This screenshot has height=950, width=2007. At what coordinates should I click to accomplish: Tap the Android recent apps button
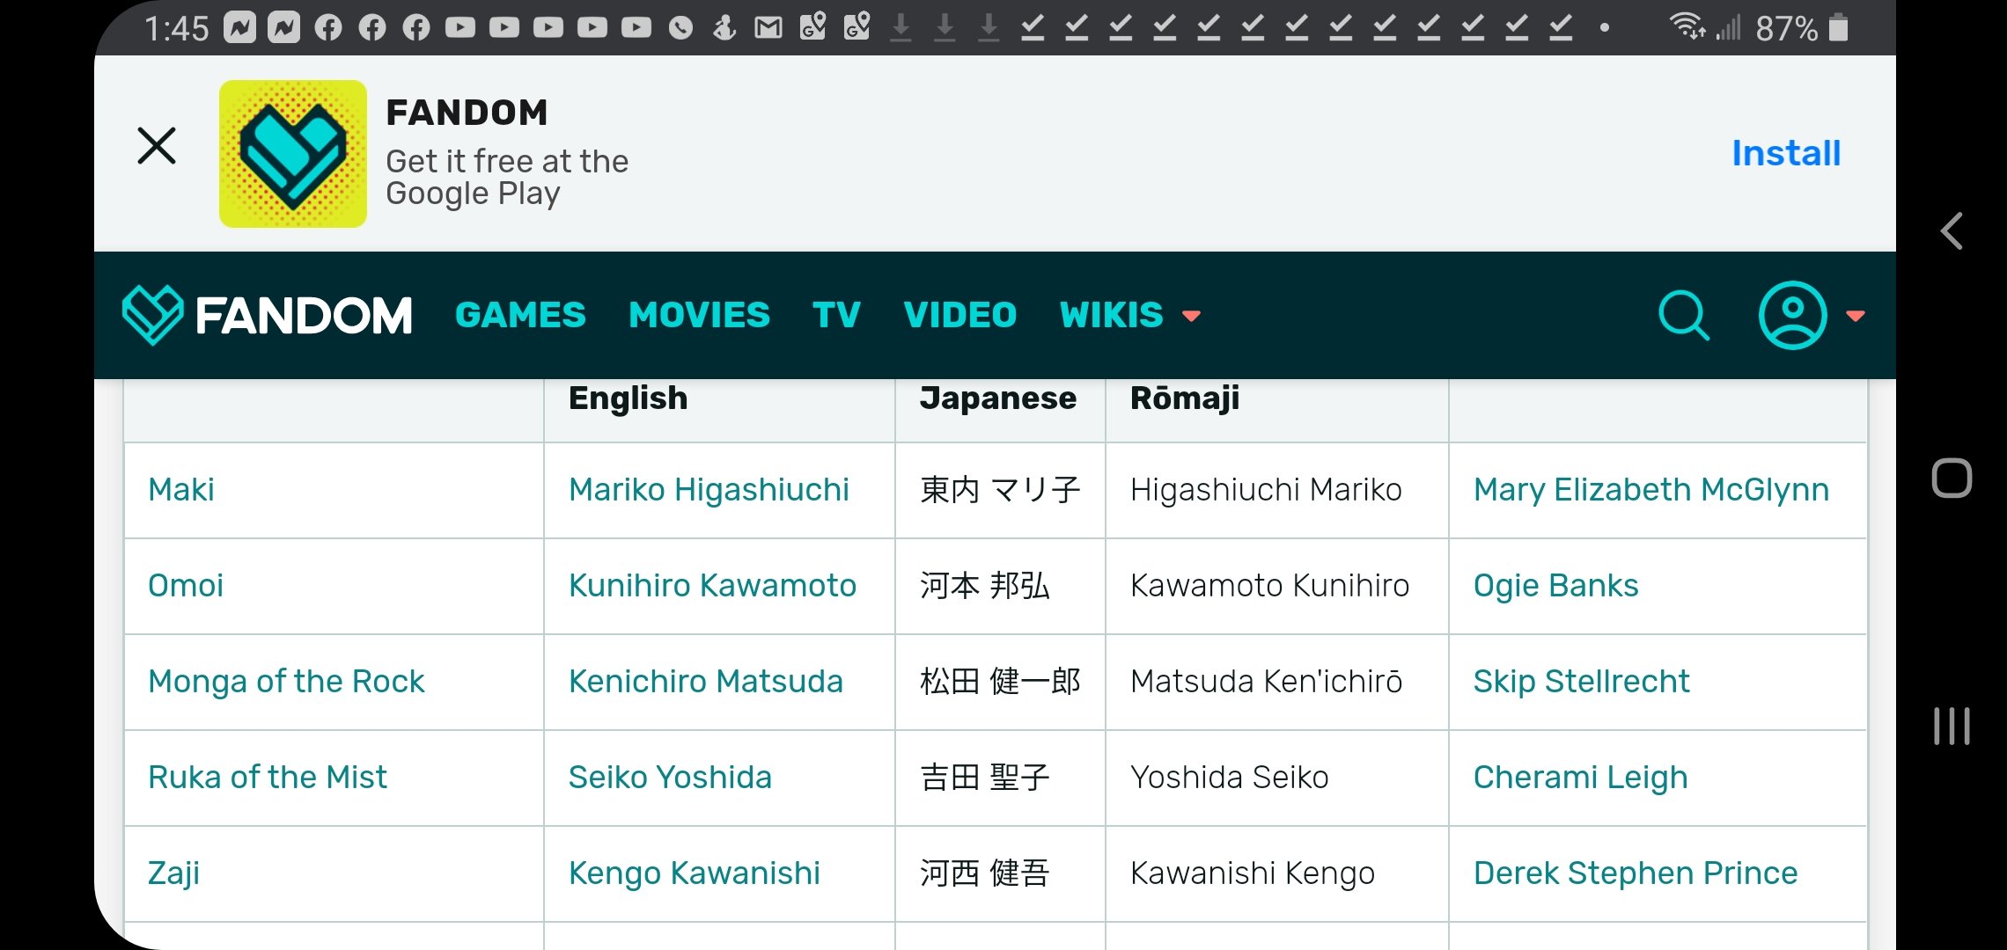pos(1952,726)
